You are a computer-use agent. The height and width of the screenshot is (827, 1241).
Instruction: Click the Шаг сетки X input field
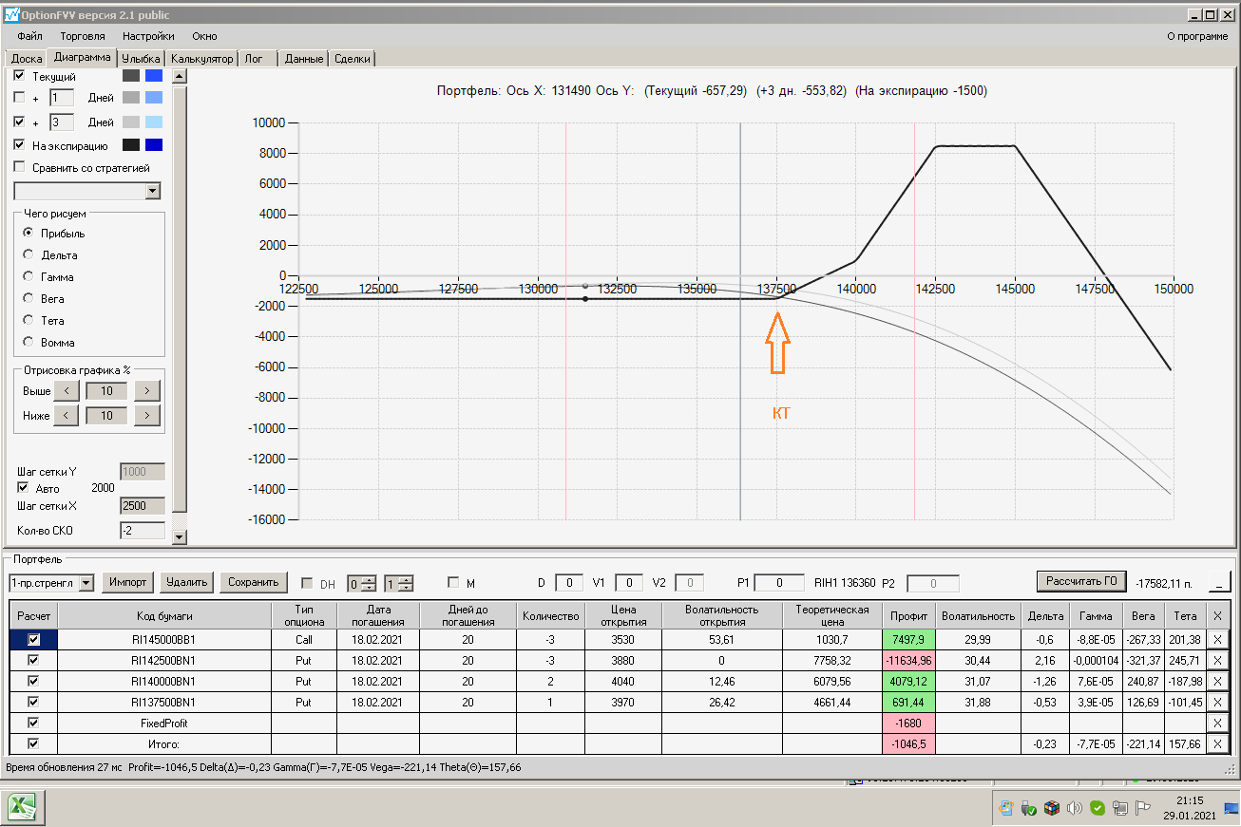coord(143,506)
